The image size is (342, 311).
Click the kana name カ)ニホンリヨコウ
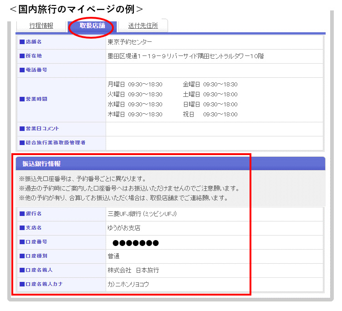click(x=128, y=285)
